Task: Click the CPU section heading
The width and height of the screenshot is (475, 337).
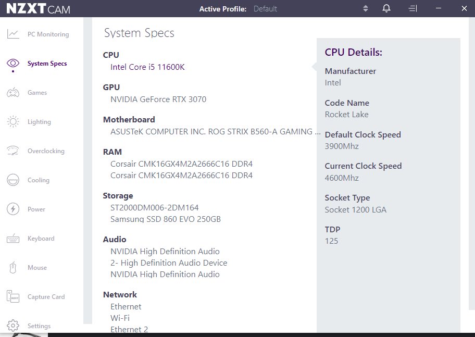Action: point(111,55)
